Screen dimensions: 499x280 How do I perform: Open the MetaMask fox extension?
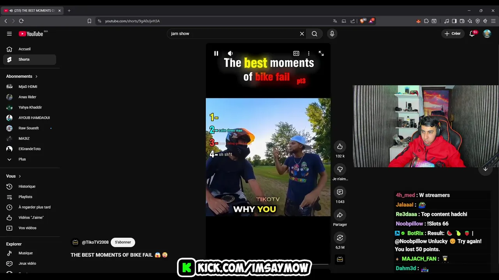click(418, 21)
